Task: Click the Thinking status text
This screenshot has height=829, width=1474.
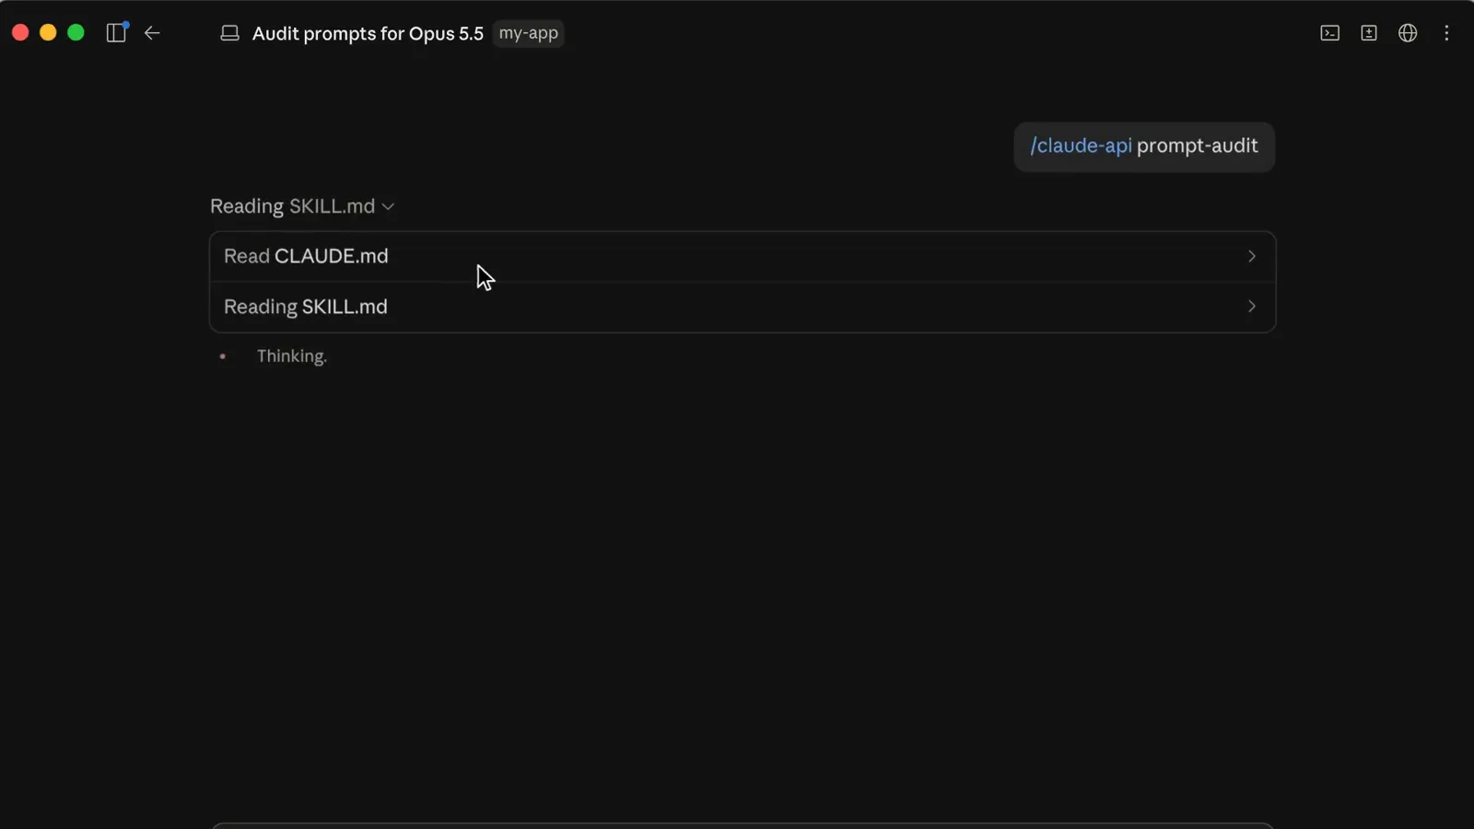Action: (x=292, y=356)
